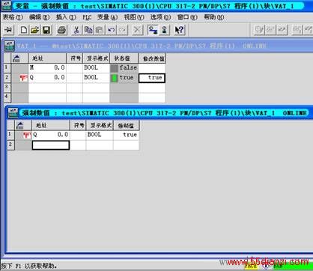Toggle the online connection toolbar button
Viewport: 313px width, 271px height.
153,30
